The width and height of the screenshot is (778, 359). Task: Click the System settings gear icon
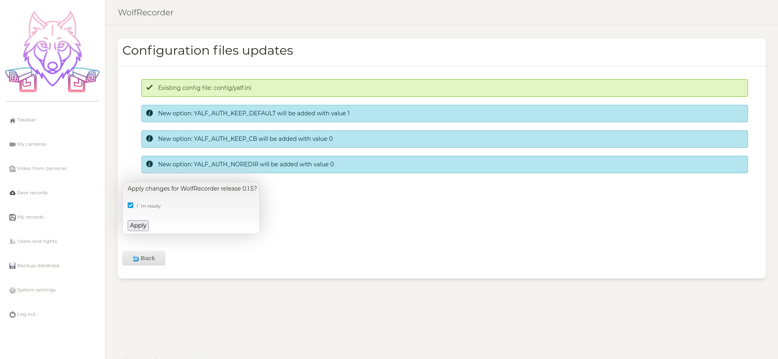[13, 290]
